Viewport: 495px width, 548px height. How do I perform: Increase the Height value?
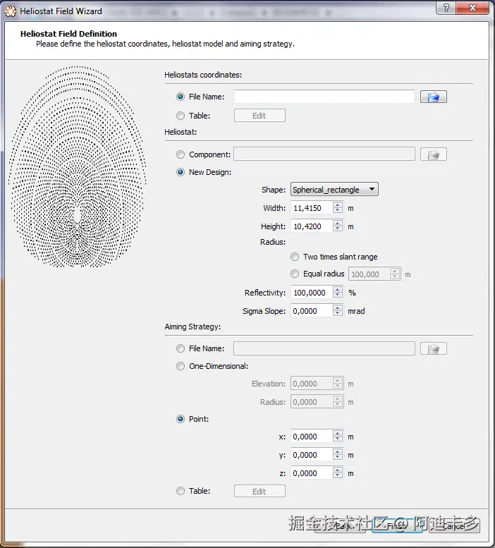tap(338, 224)
